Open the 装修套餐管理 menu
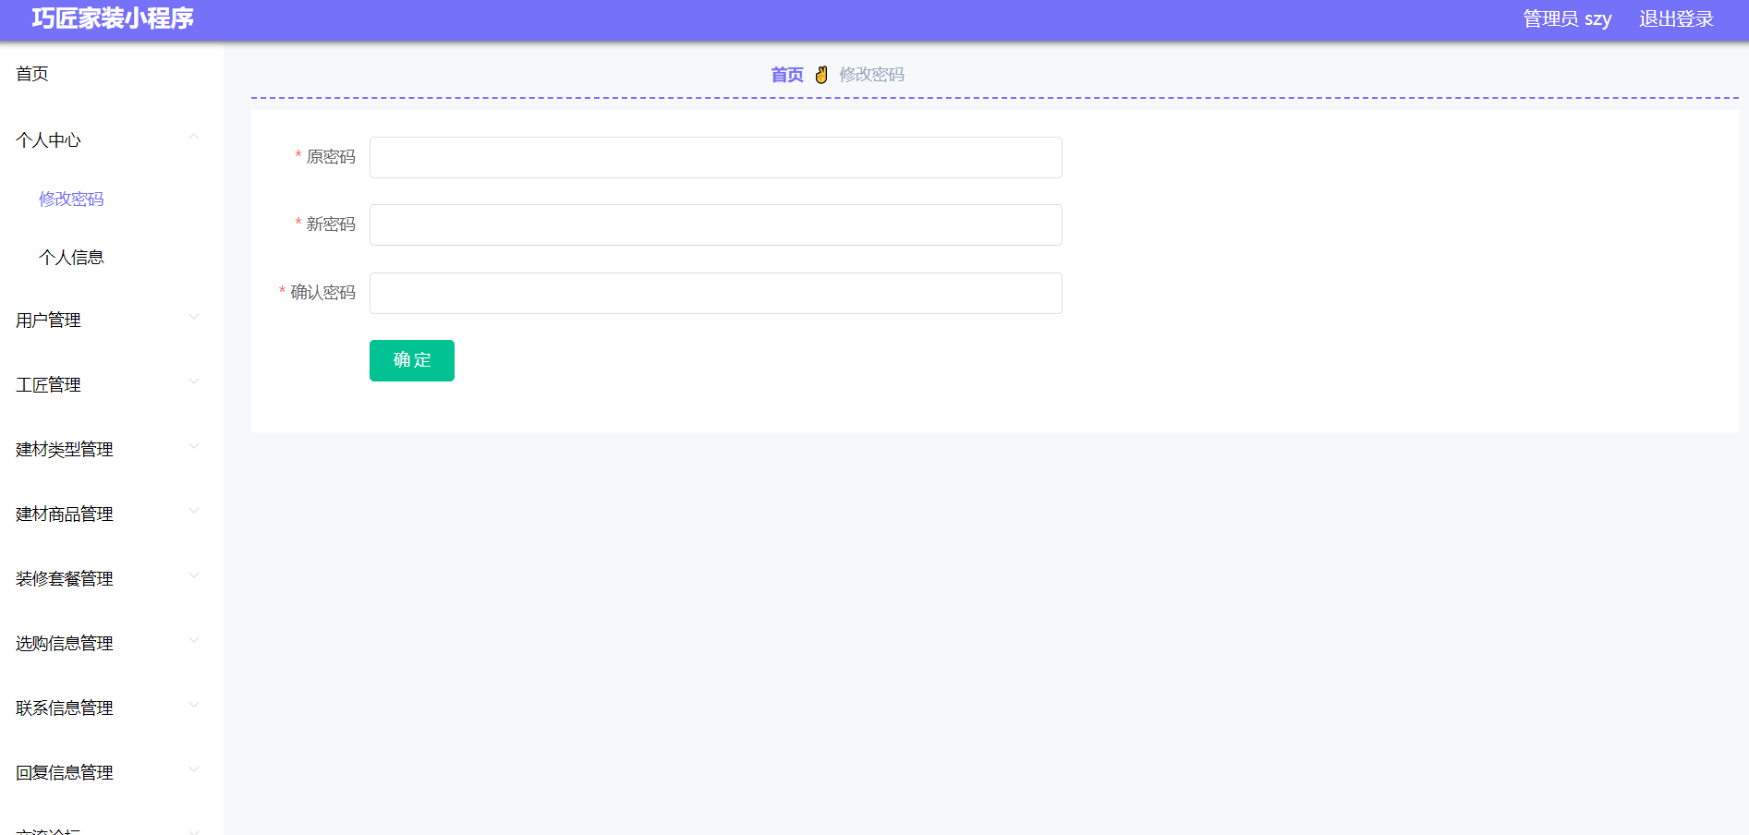Screen dimensions: 1749x835 click(x=65, y=579)
